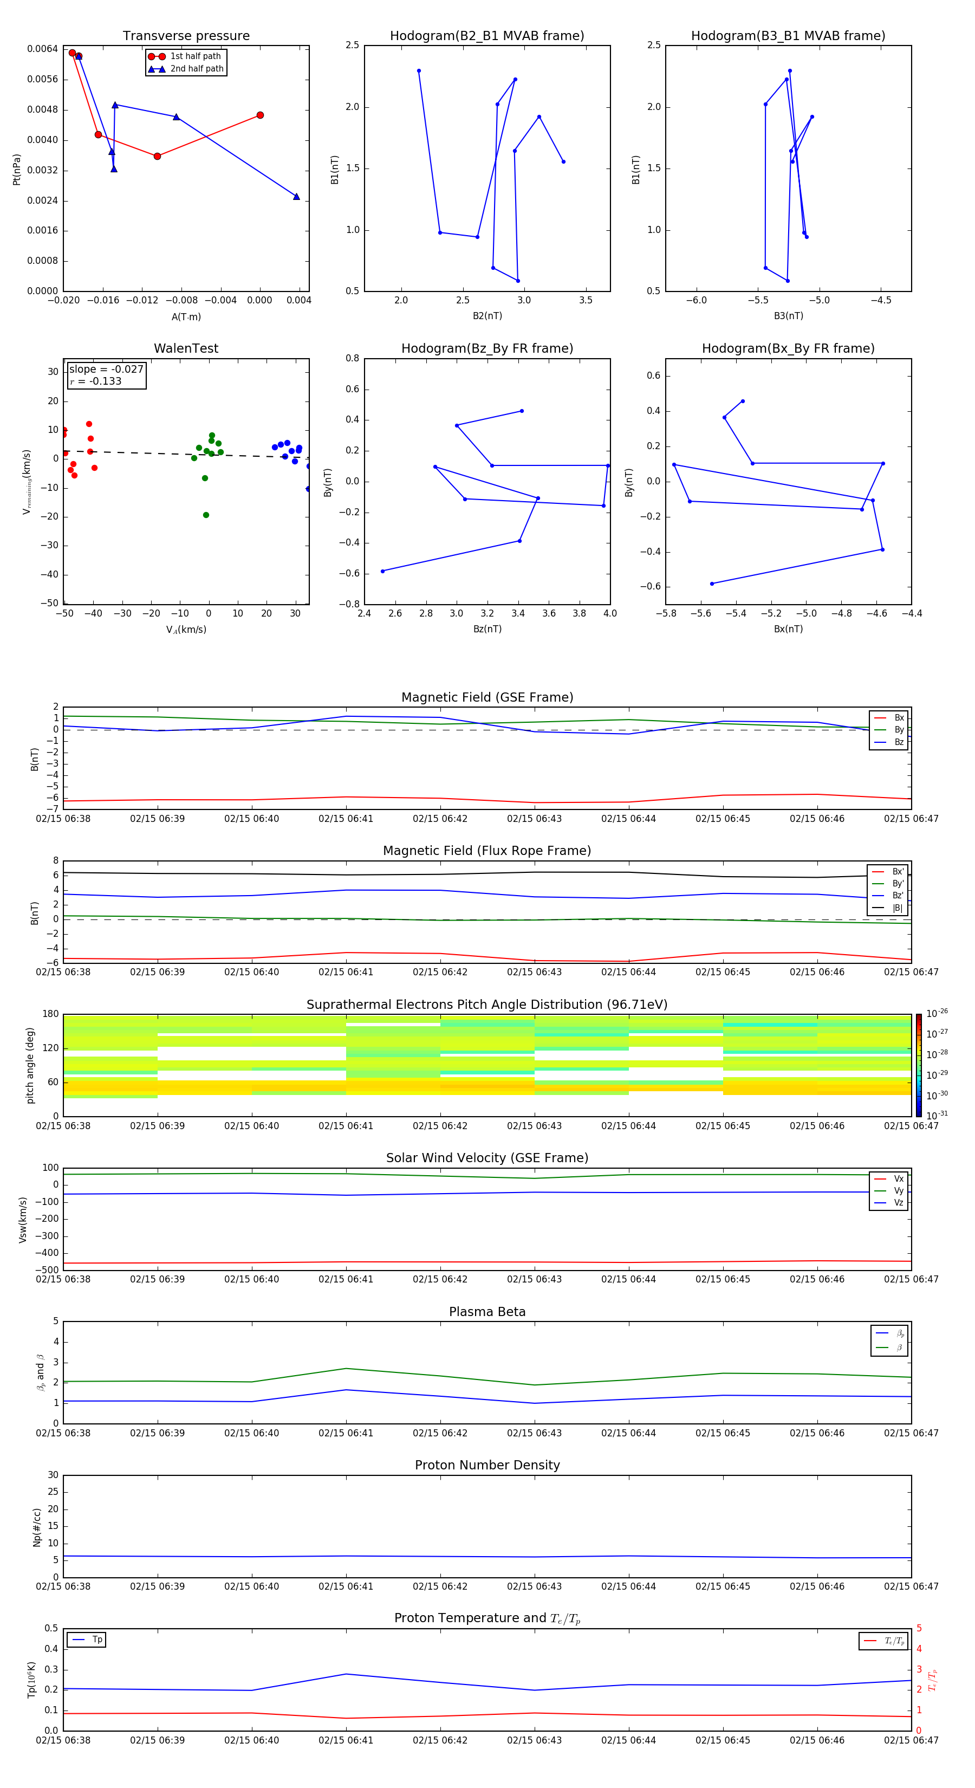Viewport: 975px width, 1788px height.
Task: Click the Tp legend in temperature plot
Action: 87,1640
